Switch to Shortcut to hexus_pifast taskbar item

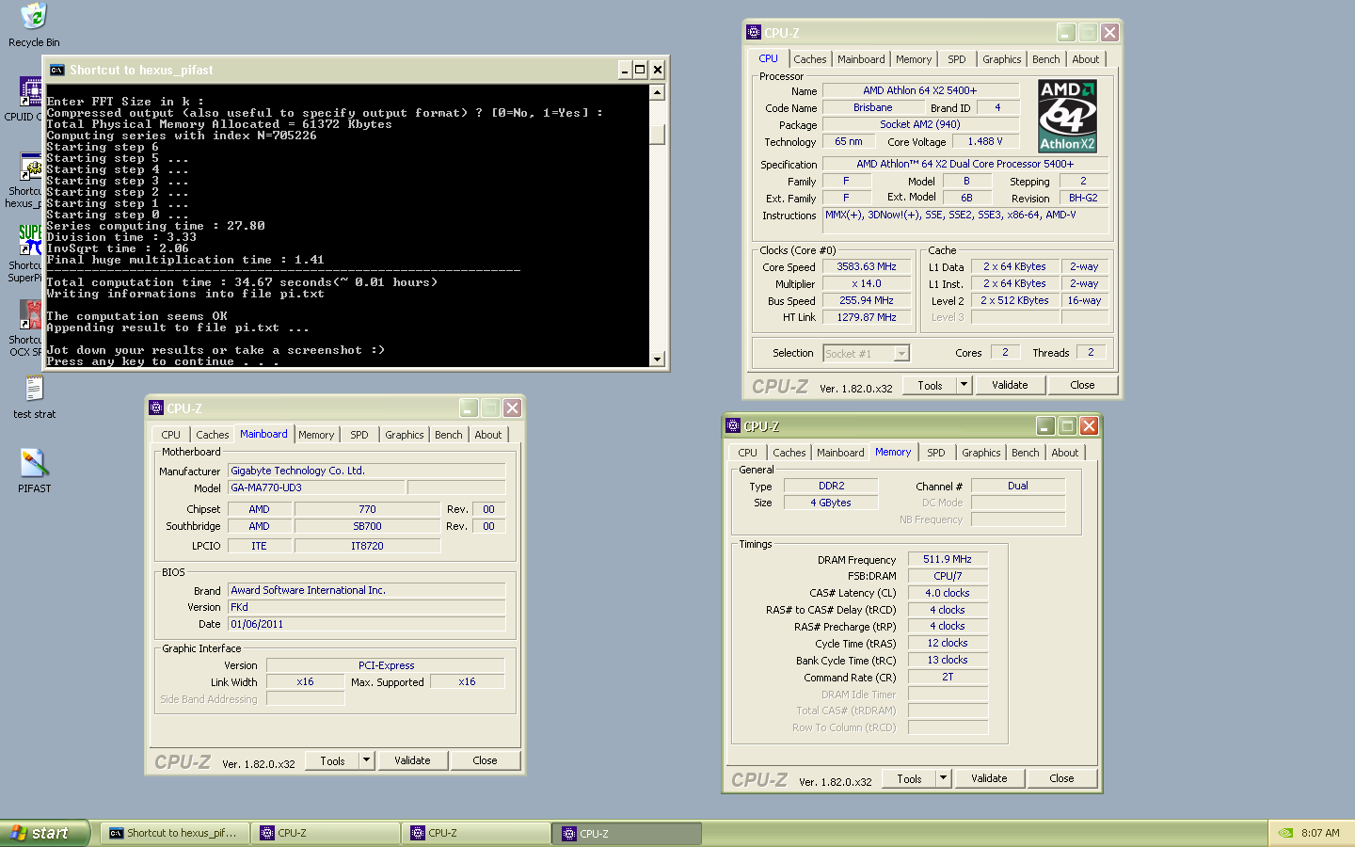click(x=175, y=833)
